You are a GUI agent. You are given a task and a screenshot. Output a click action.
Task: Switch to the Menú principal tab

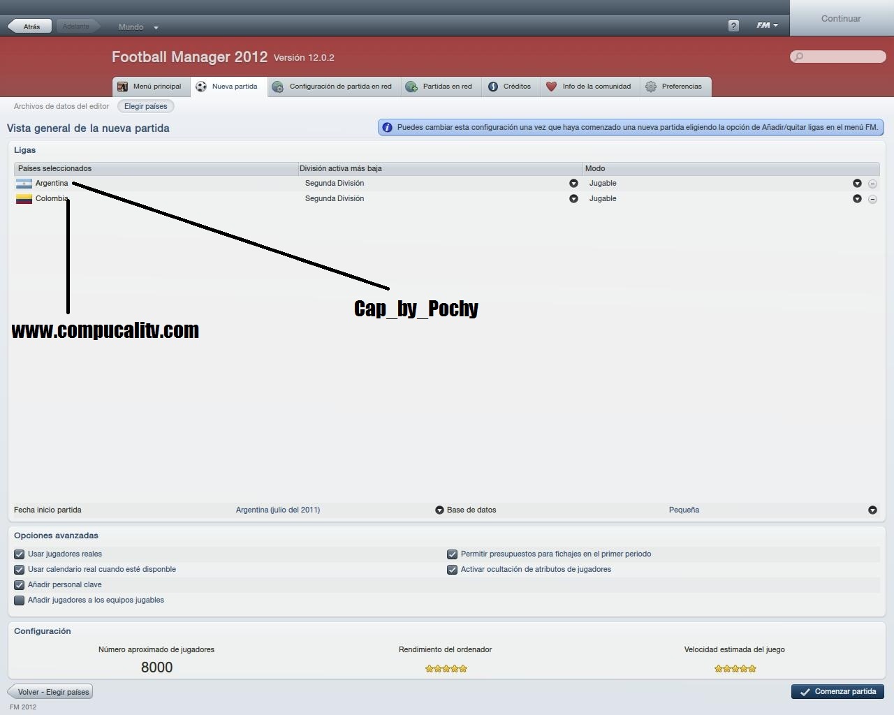(151, 86)
